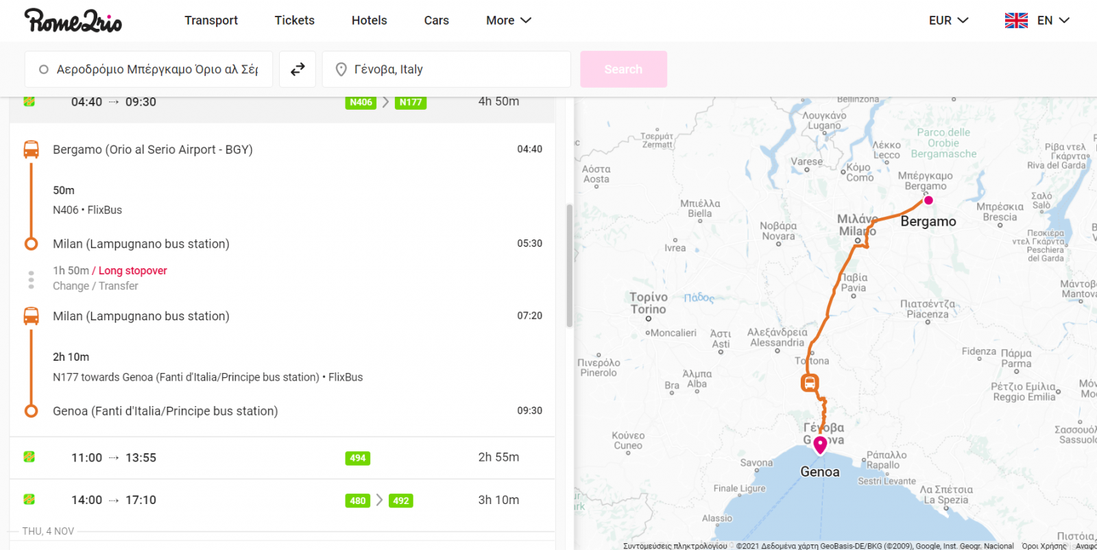Click the FlixBus logo on 14:00 route
The image size is (1097, 550).
point(29,500)
